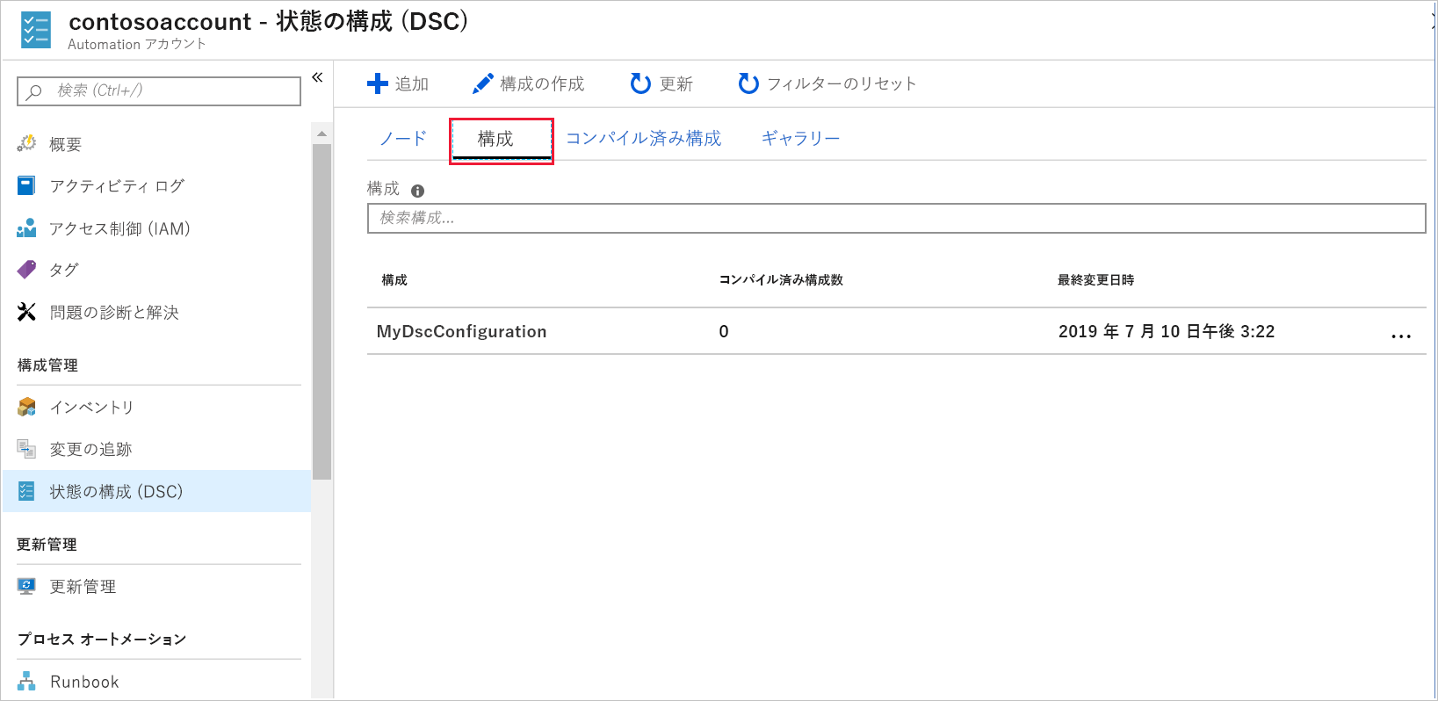Click the フィルターのリセット reset icon

click(x=748, y=83)
